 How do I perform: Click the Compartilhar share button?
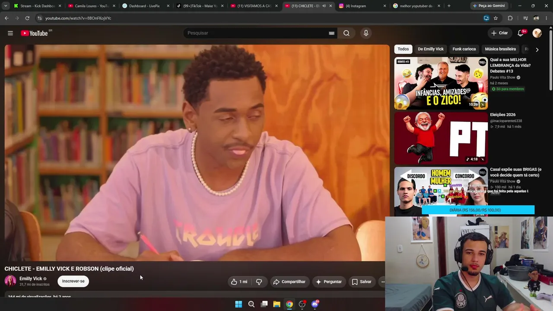click(289, 282)
